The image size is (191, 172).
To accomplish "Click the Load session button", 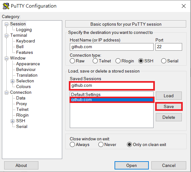I will coord(169,96).
